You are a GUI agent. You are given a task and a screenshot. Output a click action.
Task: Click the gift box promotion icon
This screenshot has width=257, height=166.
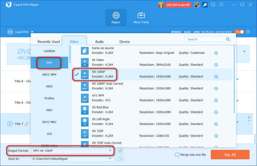click(161, 5)
